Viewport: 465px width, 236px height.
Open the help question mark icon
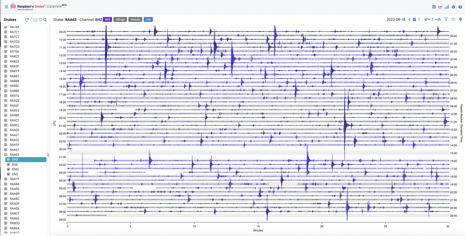pos(460,7)
